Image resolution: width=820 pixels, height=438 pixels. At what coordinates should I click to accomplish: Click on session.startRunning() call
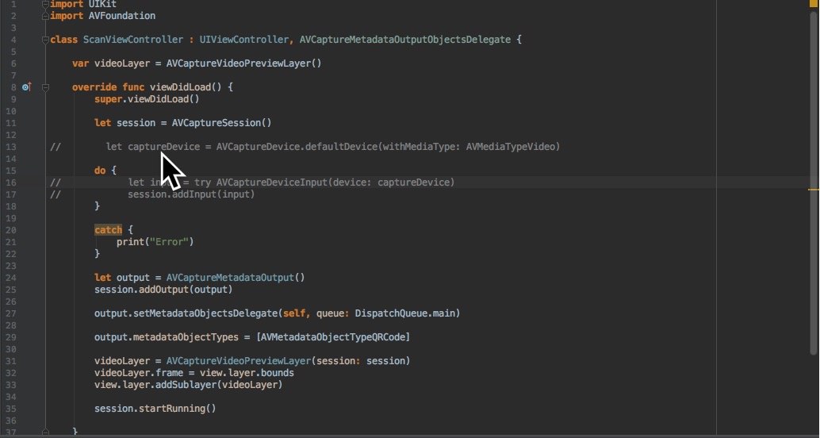tap(155, 408)
